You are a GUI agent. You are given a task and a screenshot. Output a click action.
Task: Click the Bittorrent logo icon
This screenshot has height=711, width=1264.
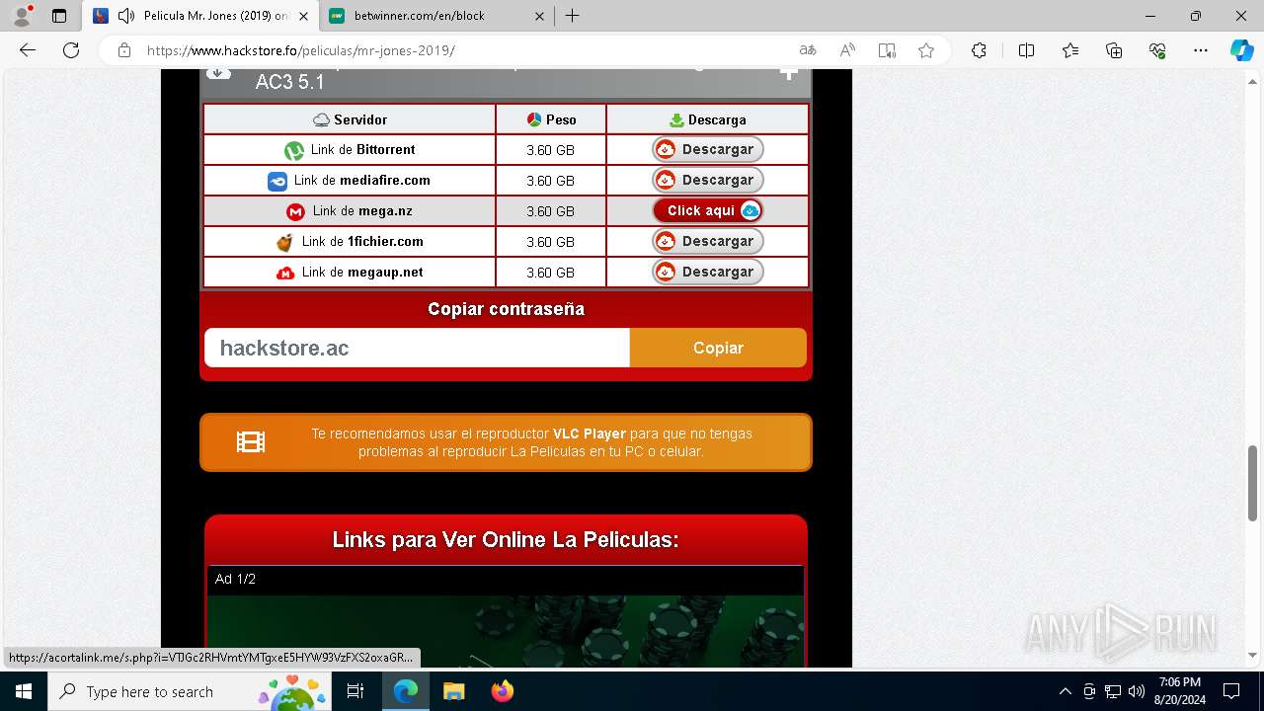point(293,150)
